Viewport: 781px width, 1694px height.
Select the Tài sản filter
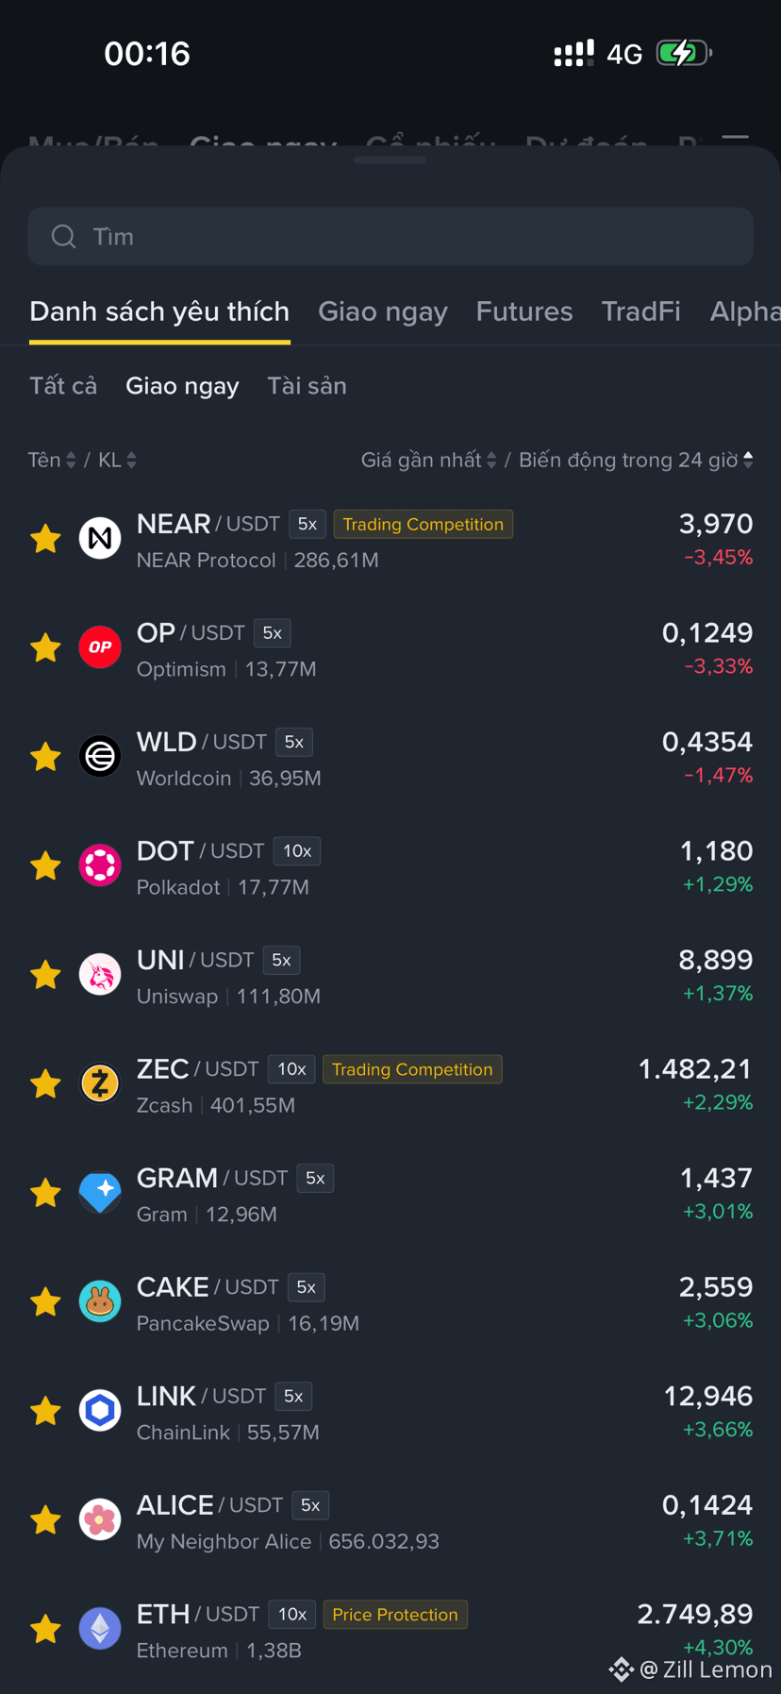307,386
